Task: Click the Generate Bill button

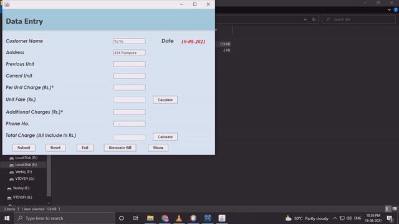Action: [120, 147]
